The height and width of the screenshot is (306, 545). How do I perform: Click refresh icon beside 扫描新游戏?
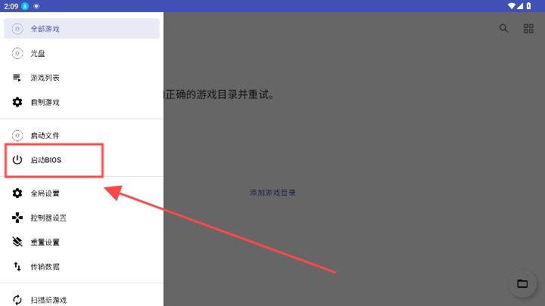(17, 300)
